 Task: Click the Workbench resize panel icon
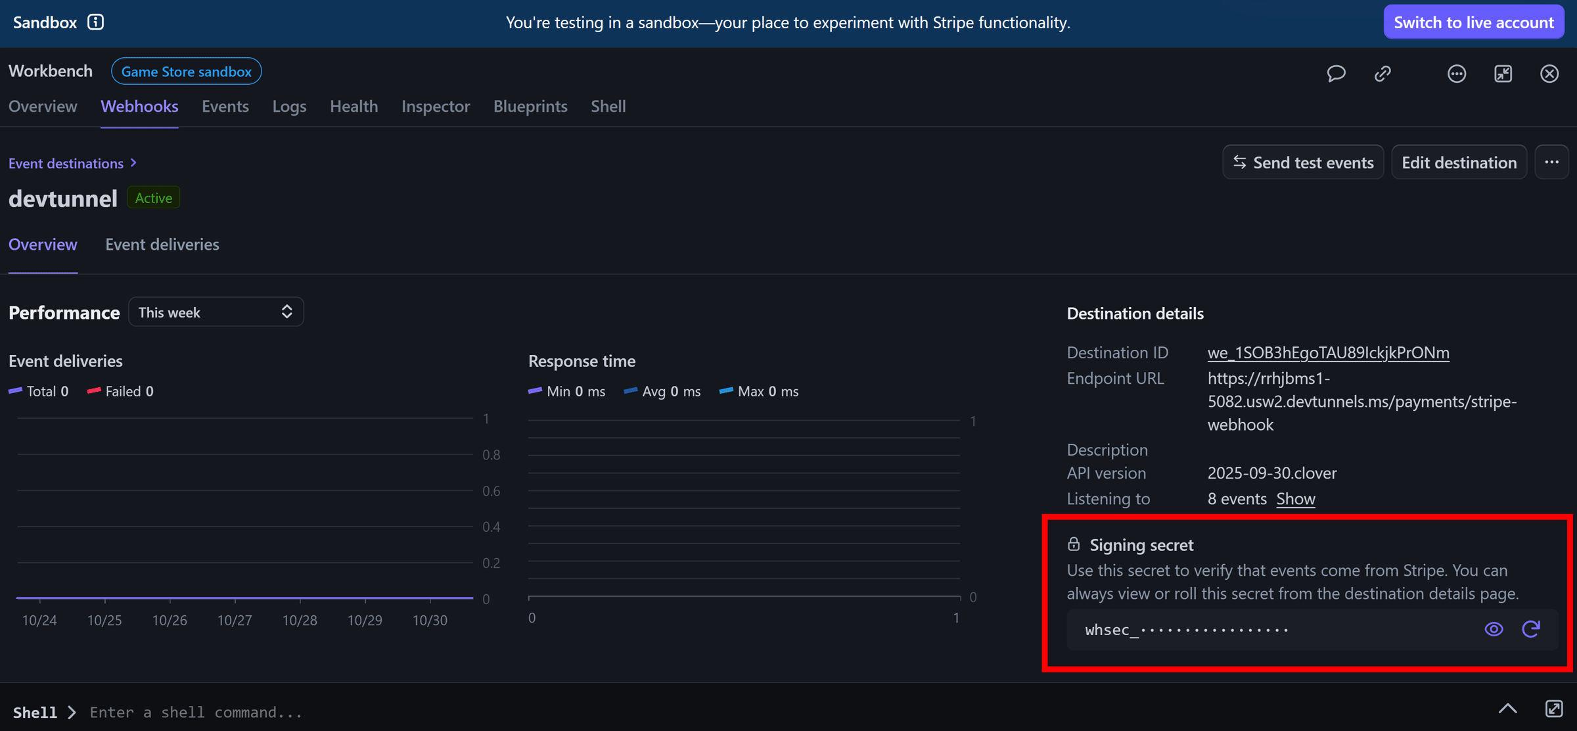1503,73
